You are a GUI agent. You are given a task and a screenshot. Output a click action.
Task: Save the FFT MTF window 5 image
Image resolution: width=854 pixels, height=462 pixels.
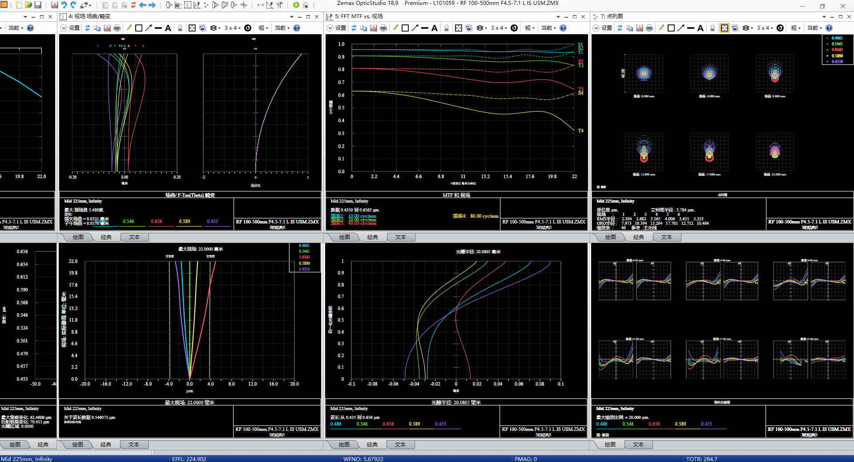click(x=374, y=28)
